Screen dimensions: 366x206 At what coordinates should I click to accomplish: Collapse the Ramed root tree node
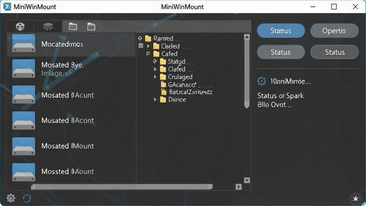click(140, 39)
